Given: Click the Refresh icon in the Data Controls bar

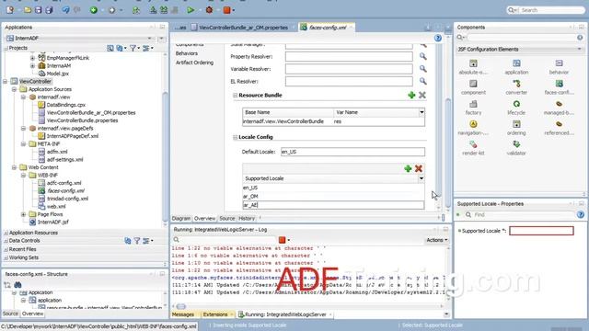Looking at the screenshot, I should point(128,241).
